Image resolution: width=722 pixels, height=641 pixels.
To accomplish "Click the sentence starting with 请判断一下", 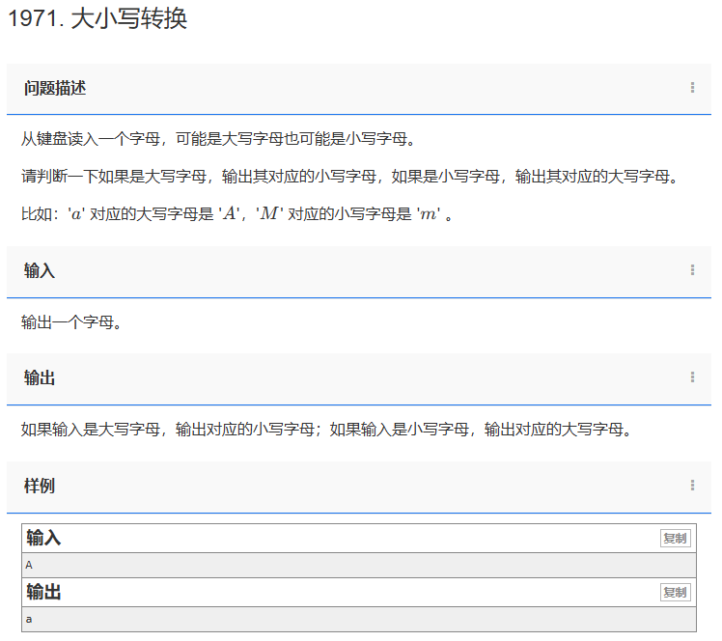I will pos(349,177).
